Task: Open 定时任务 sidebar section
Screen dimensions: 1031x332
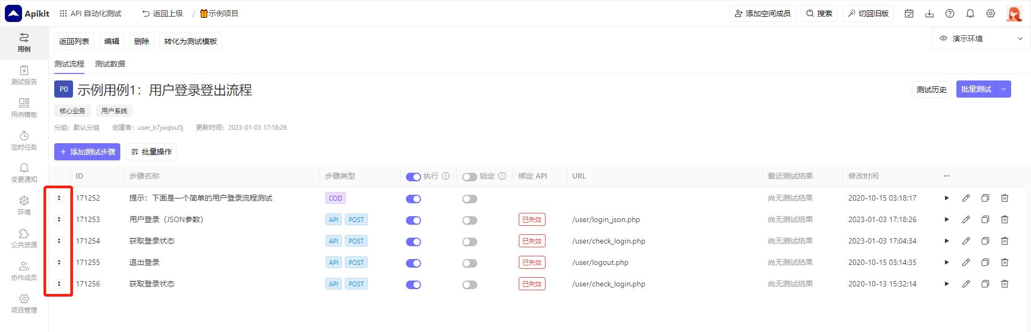Action: [x=24, y=141]
